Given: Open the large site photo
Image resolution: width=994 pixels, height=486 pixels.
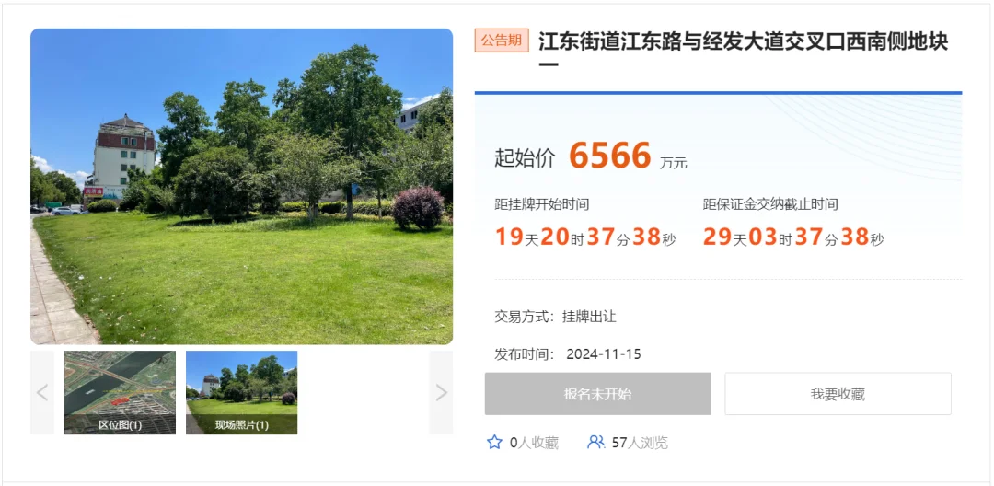Looking at the screenshot, I should tap(241, 186).
